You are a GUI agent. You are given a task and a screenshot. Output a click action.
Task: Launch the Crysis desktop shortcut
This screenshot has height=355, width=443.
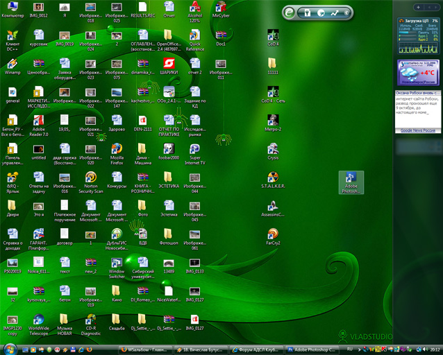pos(273,152)
